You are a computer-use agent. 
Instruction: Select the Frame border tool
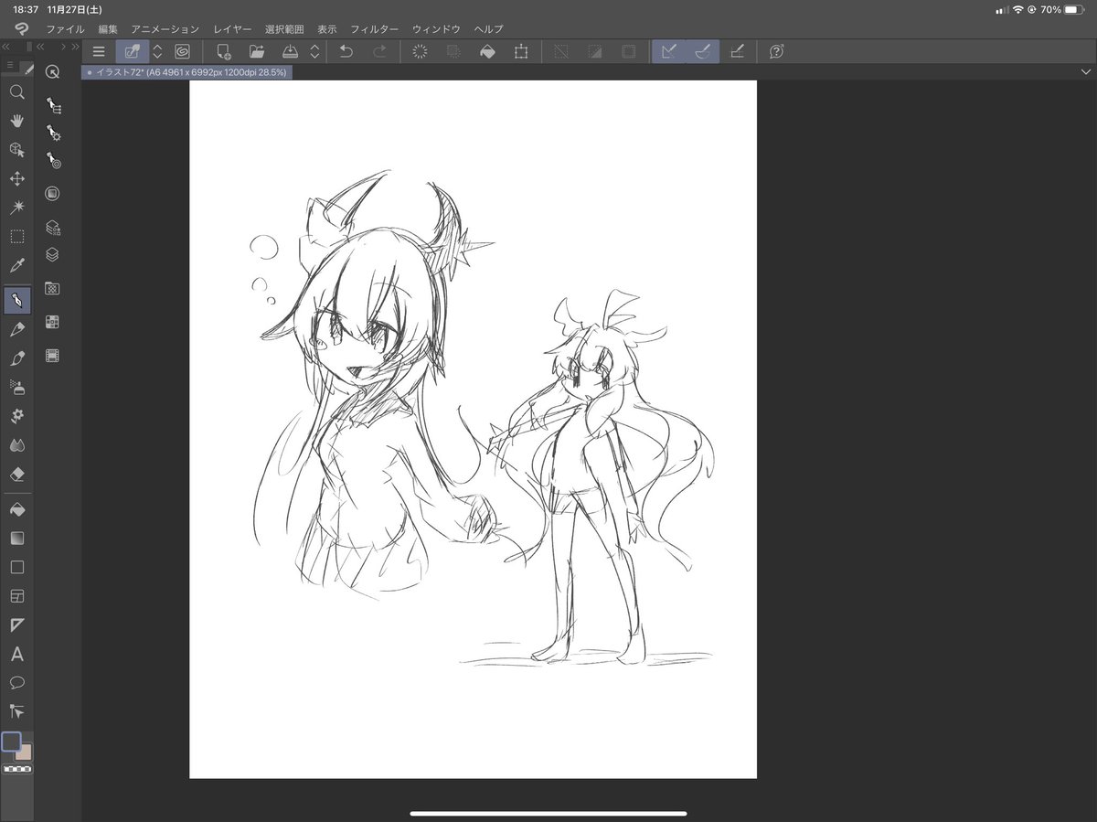[16, 596]
